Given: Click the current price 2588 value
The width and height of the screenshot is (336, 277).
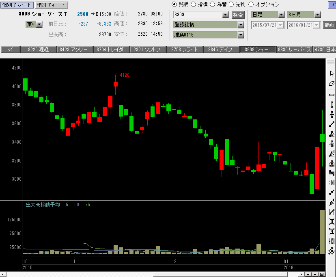Looking at the screenshot, I should pos(83,14).
